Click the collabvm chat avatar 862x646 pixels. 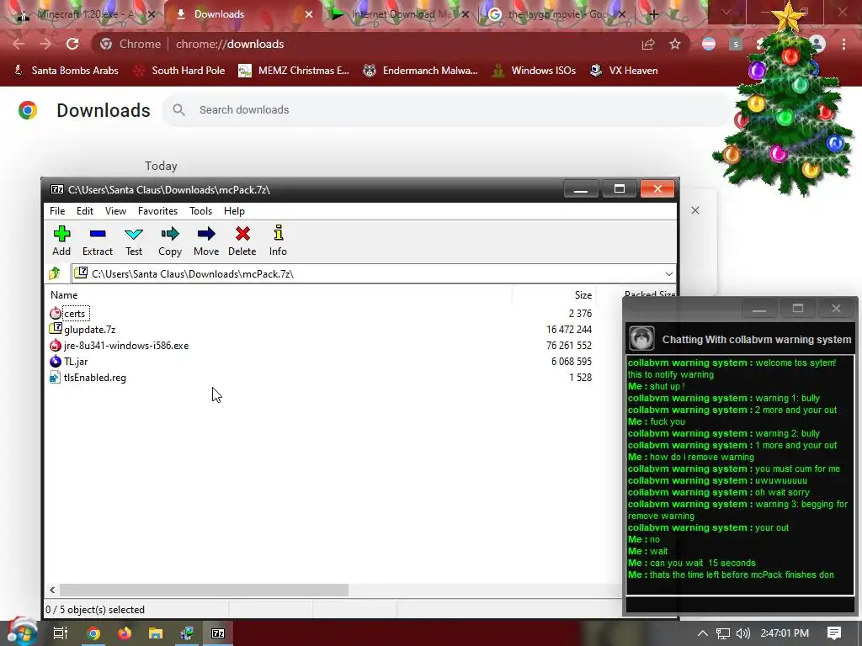tap(641, 338)
